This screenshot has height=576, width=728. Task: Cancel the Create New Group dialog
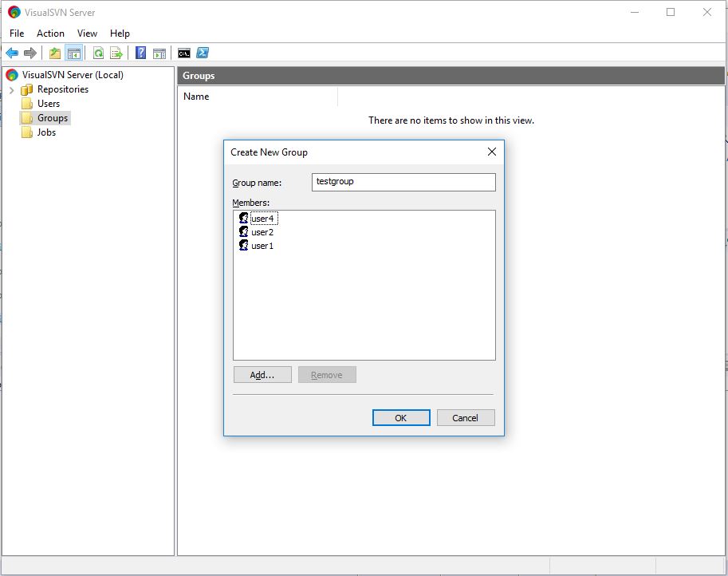tap(466, 417)
